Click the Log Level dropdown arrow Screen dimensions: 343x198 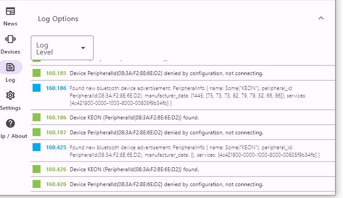click(83, 48)
